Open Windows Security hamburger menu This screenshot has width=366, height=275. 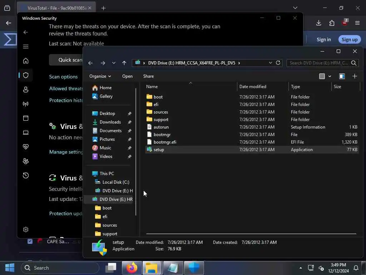click(x=26, y=47)
